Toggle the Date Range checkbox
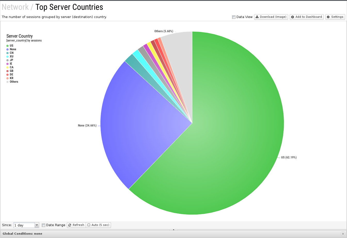 [x=43, y=225]
